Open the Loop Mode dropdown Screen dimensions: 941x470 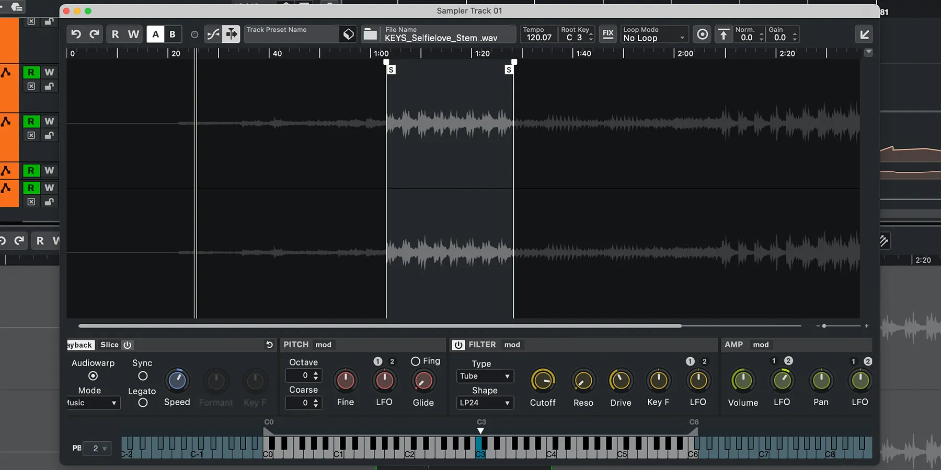[653, 38]
